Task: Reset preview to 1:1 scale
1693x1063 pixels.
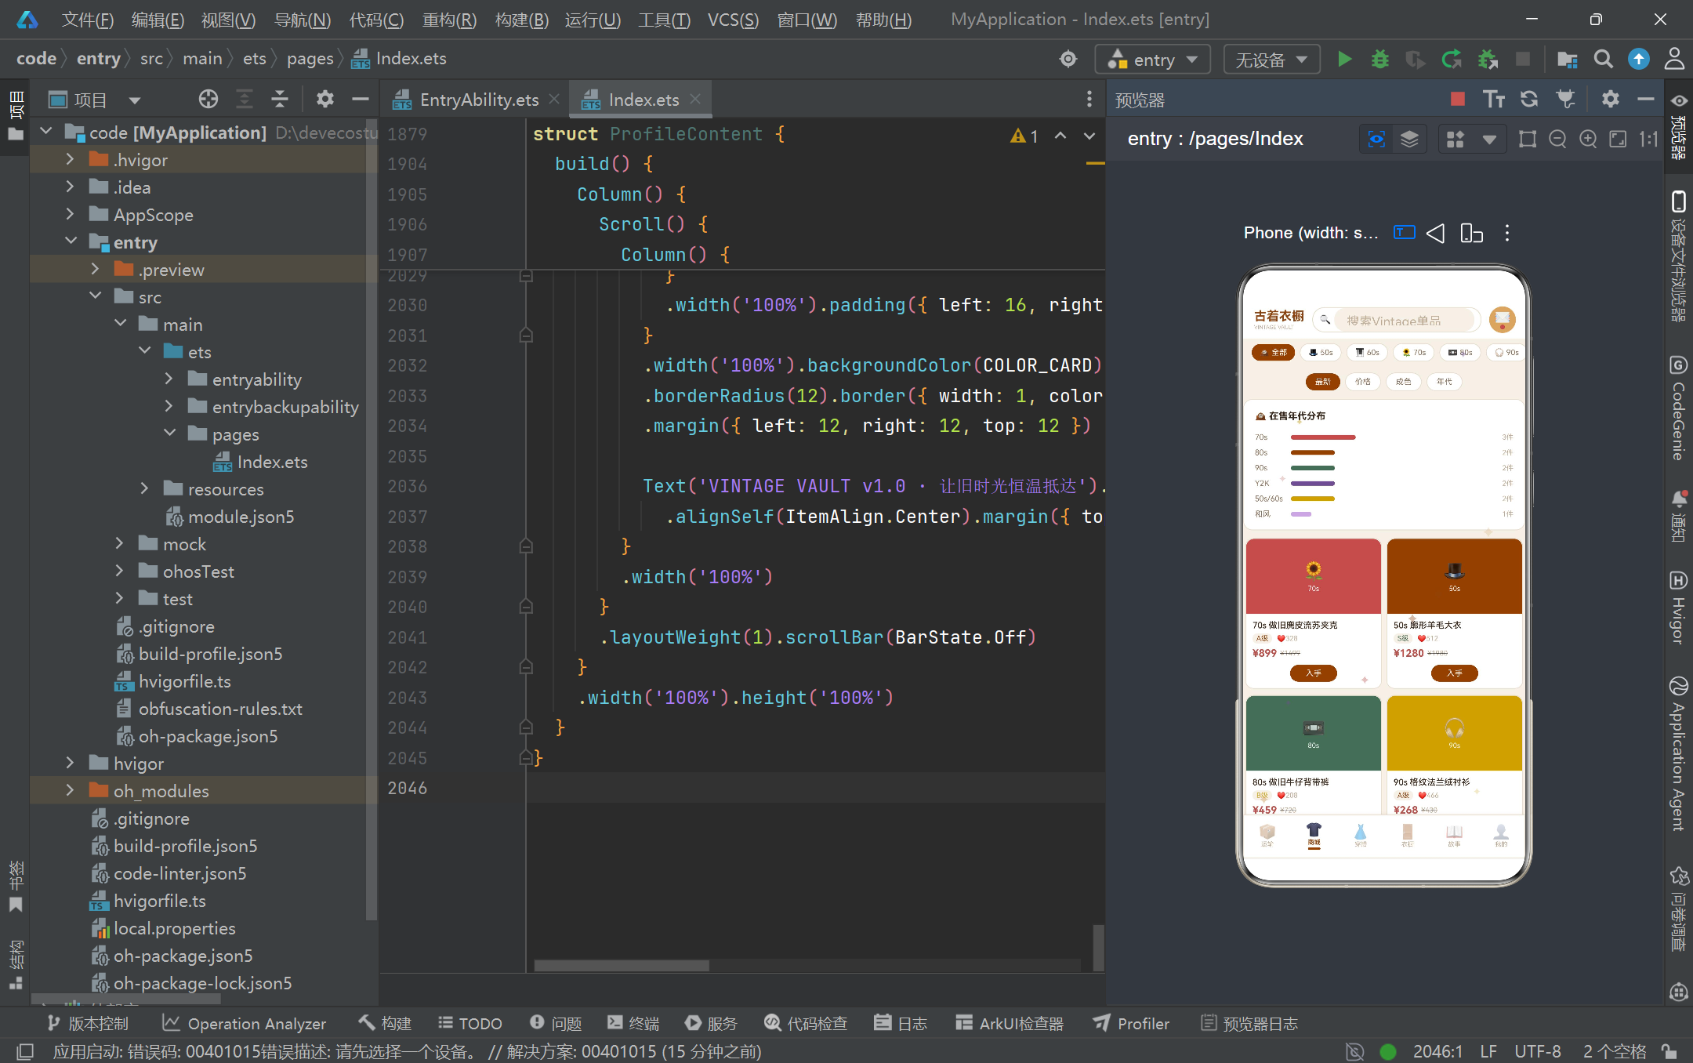Action: click(1648, 140)
